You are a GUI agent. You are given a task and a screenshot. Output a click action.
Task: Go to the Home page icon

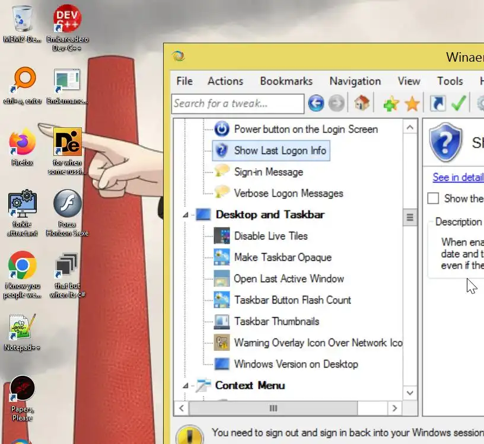pos(362,103)
